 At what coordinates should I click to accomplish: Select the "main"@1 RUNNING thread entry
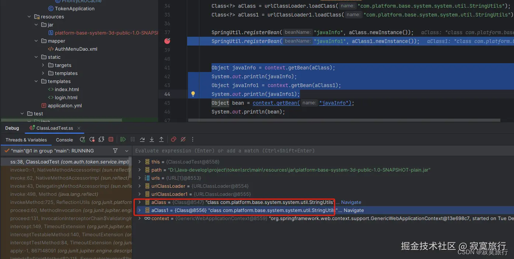point(52,151)
